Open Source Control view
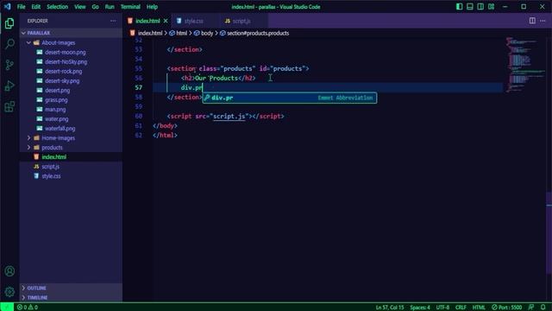The height and width of the screenshot is (311, 552). [x=9, y=65]
